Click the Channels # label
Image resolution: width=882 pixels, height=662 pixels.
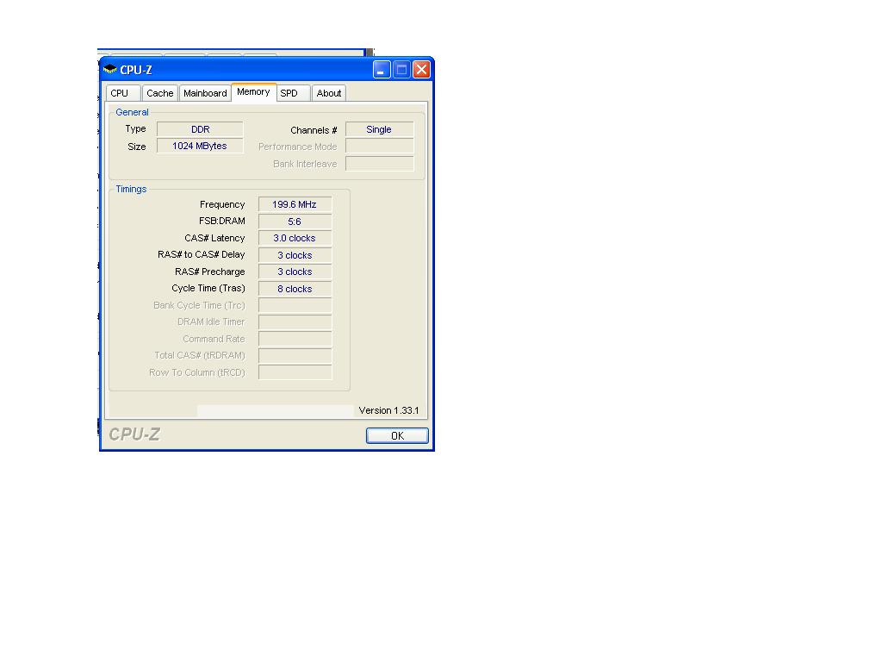coord(314,130)
